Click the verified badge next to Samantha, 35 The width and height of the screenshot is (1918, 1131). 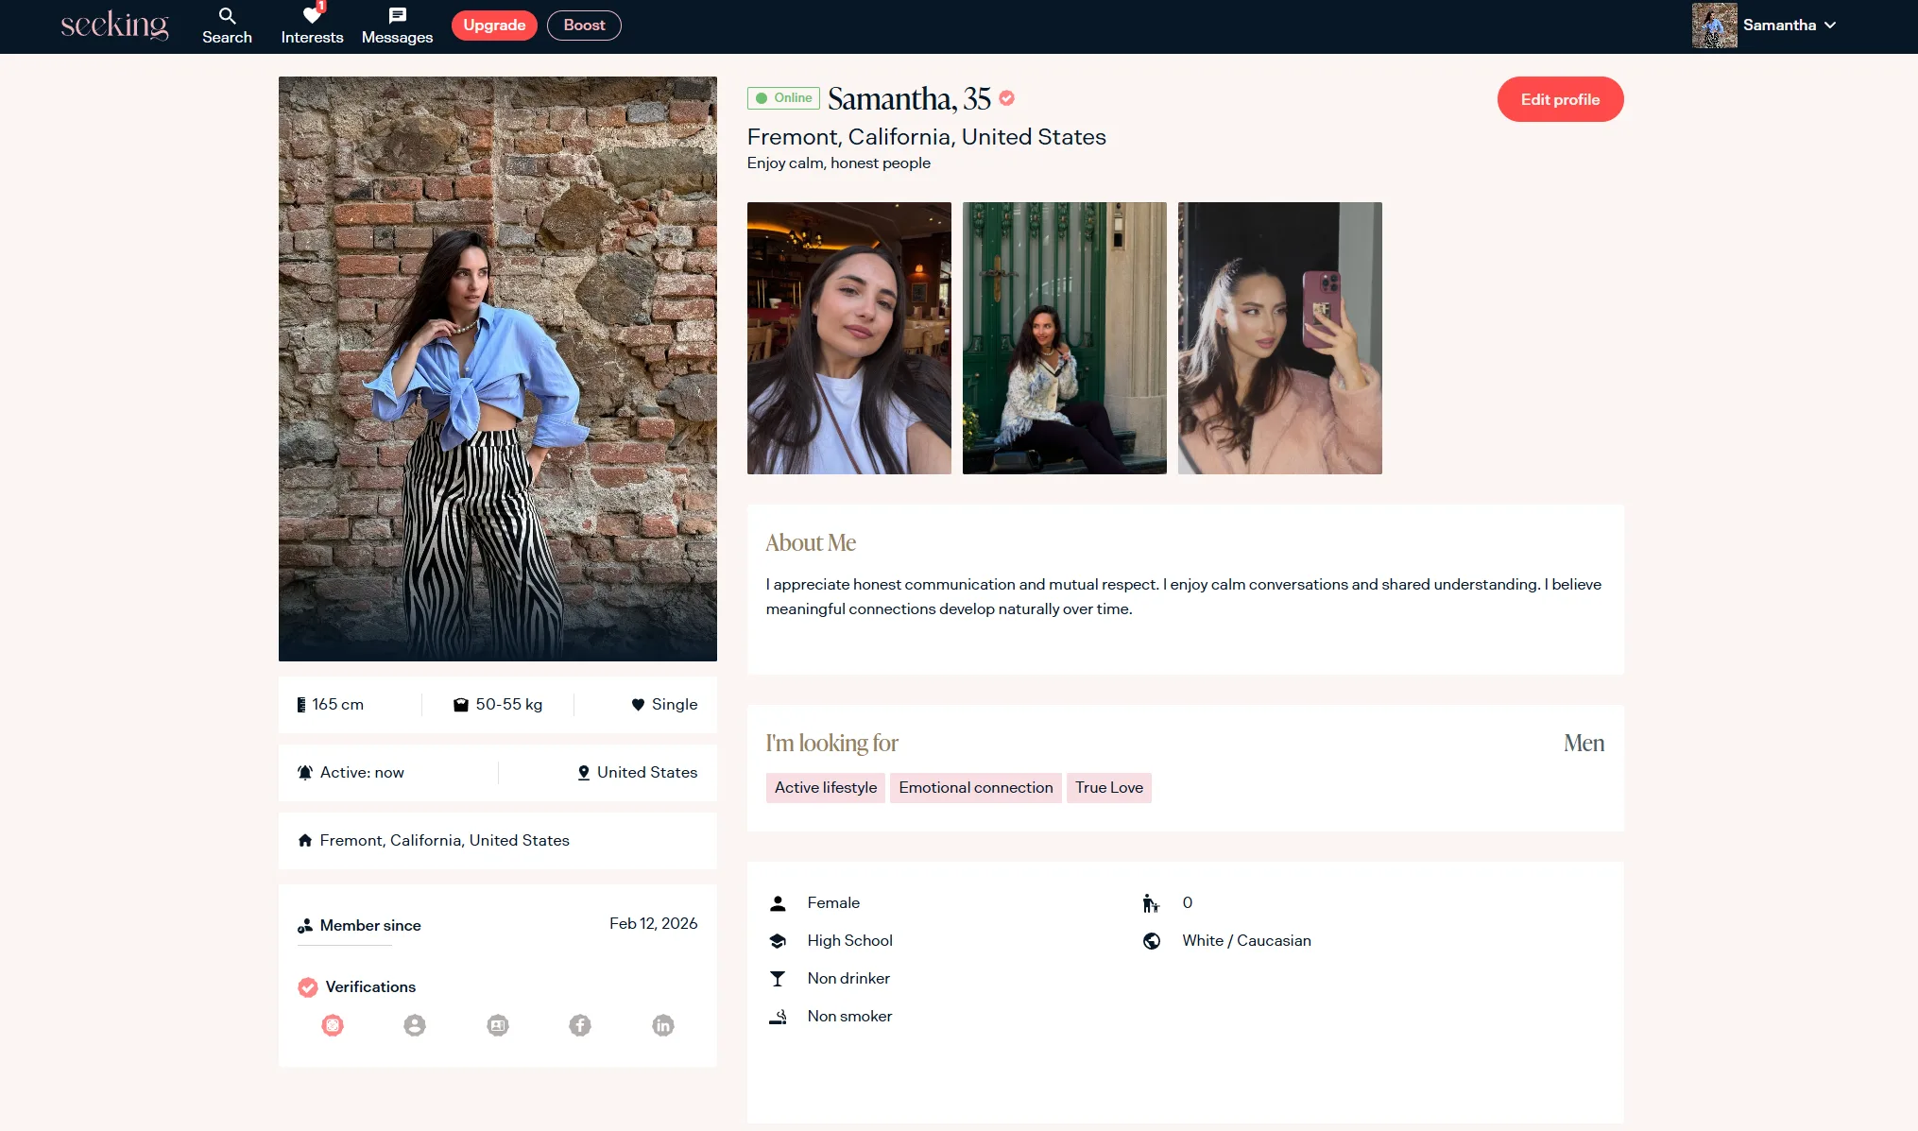click(x=1007, y=98)
